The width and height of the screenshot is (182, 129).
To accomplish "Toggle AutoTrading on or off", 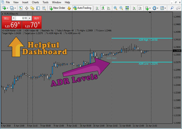I will coord(82,8).
